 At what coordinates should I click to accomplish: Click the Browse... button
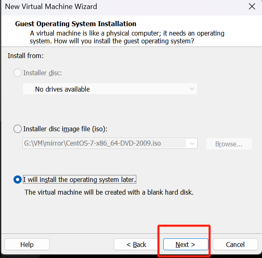[229, 144]
